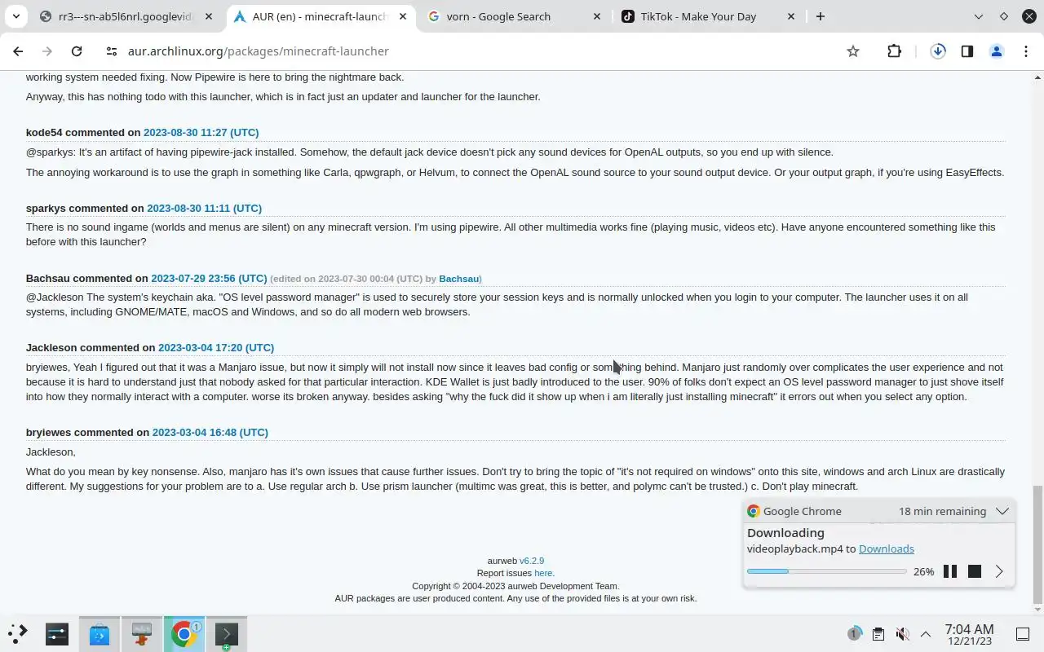Open the aurweb v6.2.9 link

pos(532,561)
